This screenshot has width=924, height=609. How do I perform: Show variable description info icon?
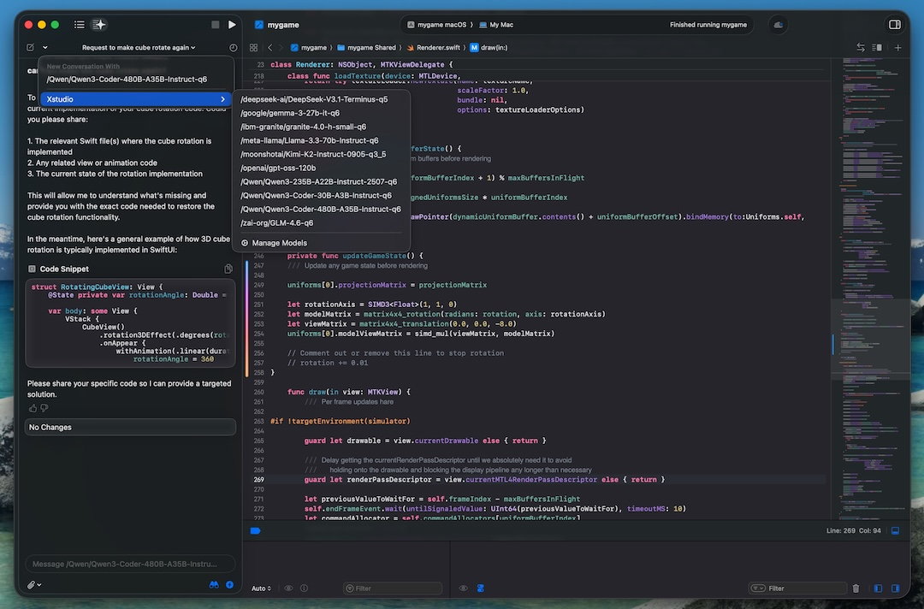(x=304, y=588)
